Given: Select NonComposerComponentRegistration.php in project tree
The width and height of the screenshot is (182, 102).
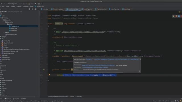Looking at the screenshot, I should (16, 49).
